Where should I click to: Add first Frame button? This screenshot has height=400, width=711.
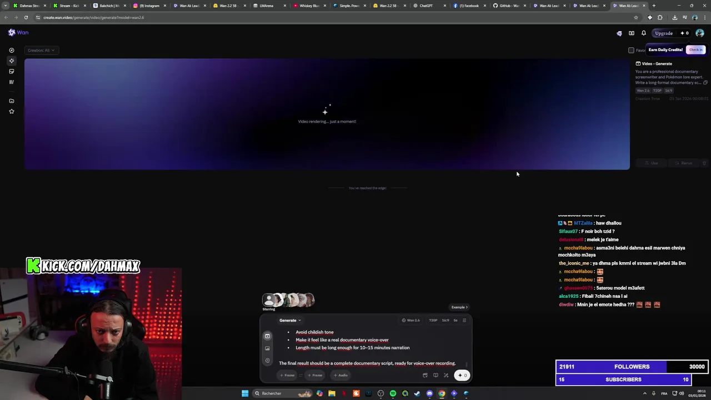287,376
